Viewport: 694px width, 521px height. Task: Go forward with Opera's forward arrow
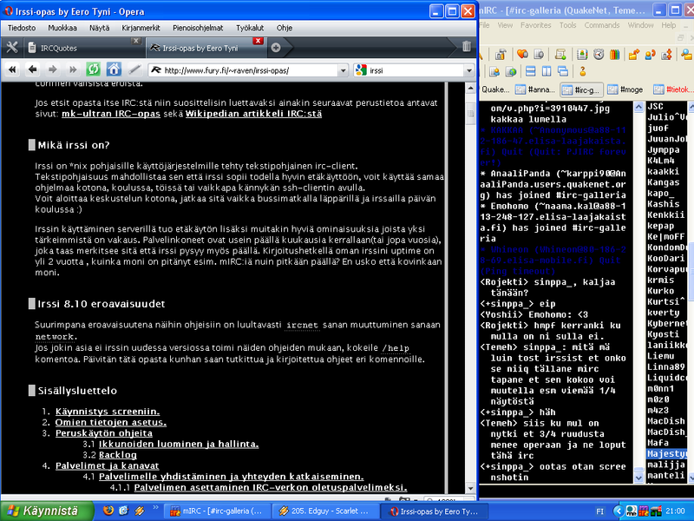click(x=52, y=69)
